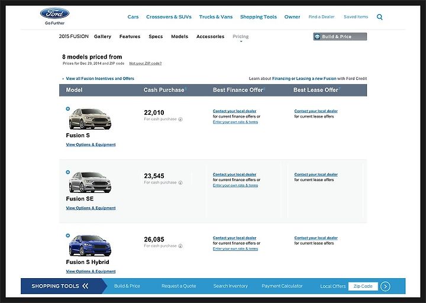Click the Zip Code input field
Viewport: 426px width, 303px height.
coord(363,286)
